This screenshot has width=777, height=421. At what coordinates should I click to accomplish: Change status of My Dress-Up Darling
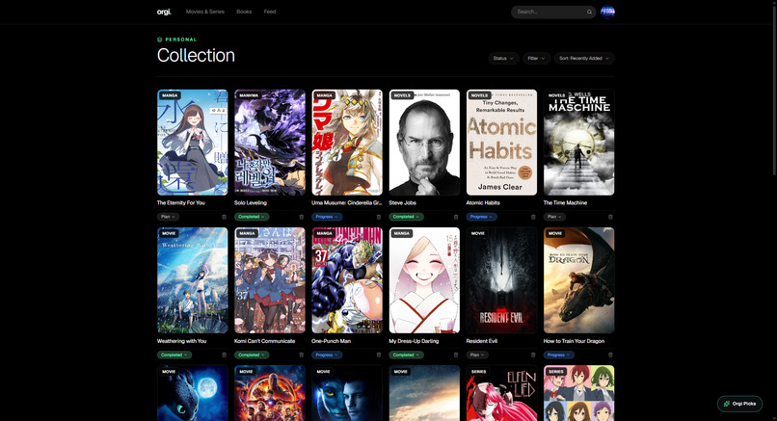click(x=407, y=355)
